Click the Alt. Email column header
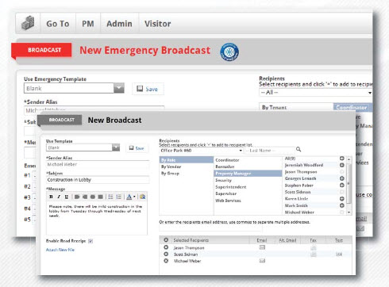This screenshot has height=287, width=389. (x=287, y=240)
